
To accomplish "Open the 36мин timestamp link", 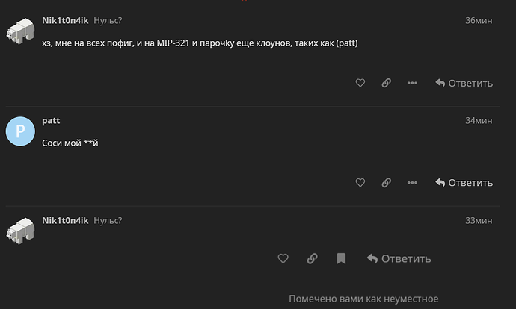I will coord(479,20).
